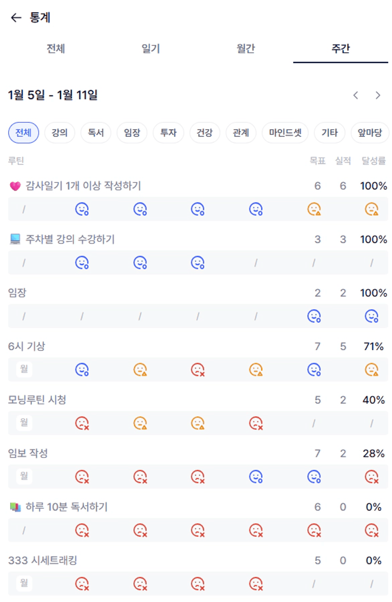Go to the previous week with left chevron

click(x=356, y=95)
